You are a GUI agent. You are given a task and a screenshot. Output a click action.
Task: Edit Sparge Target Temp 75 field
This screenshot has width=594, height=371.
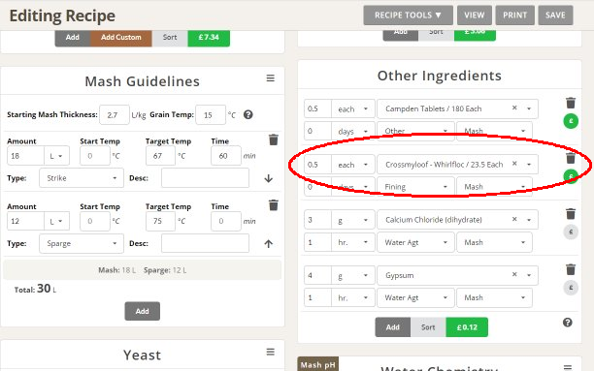(x=160, y=221)
